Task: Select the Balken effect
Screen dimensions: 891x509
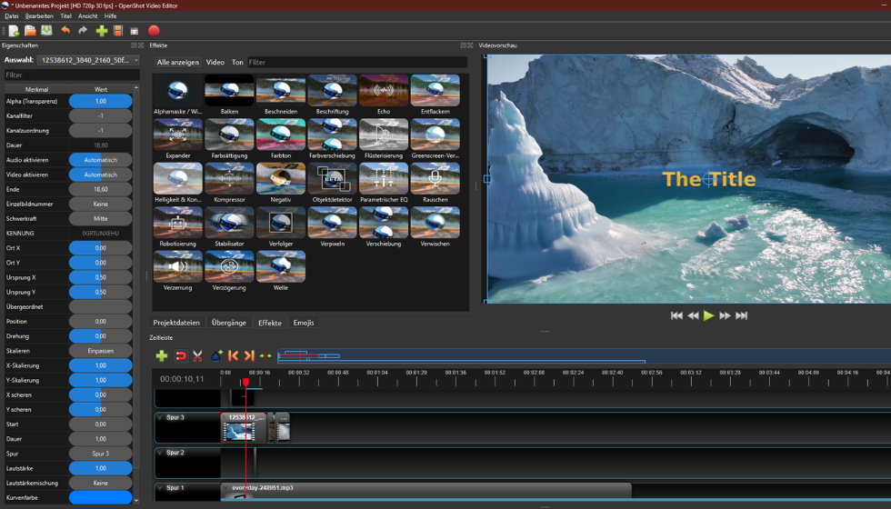Action: [229, 90]
